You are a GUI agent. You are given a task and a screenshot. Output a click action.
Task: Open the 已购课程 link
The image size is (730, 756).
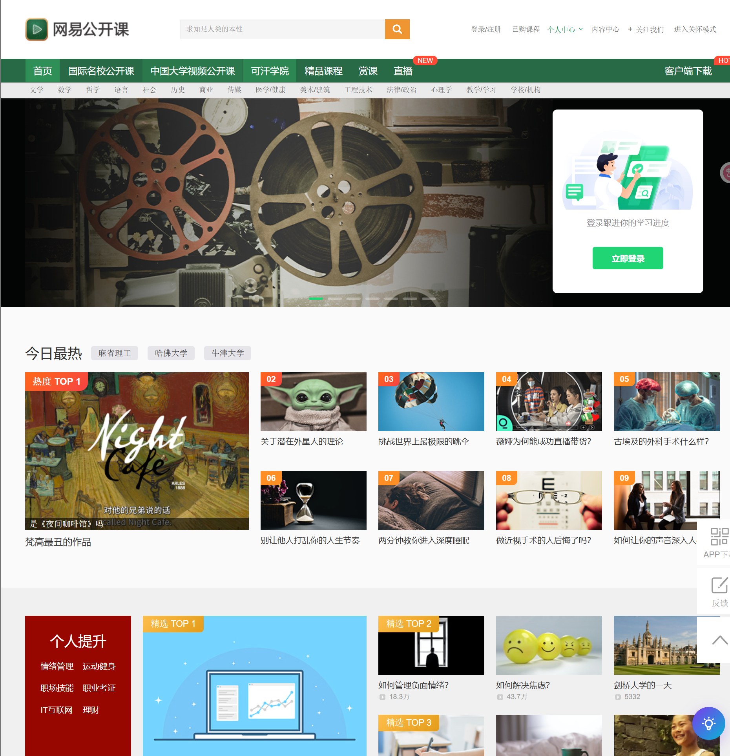click(x=526, y=29)
